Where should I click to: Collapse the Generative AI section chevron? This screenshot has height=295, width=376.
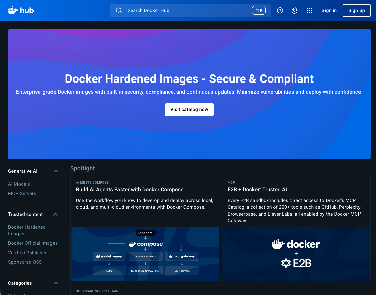click(56, 171)
